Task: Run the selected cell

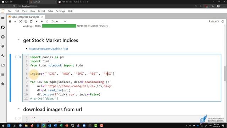Action: [37, 21]
